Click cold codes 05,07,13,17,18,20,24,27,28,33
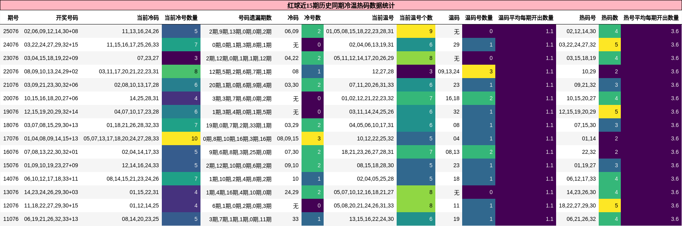This screenshot has width=682, height=226. click(x=121, y=138)
